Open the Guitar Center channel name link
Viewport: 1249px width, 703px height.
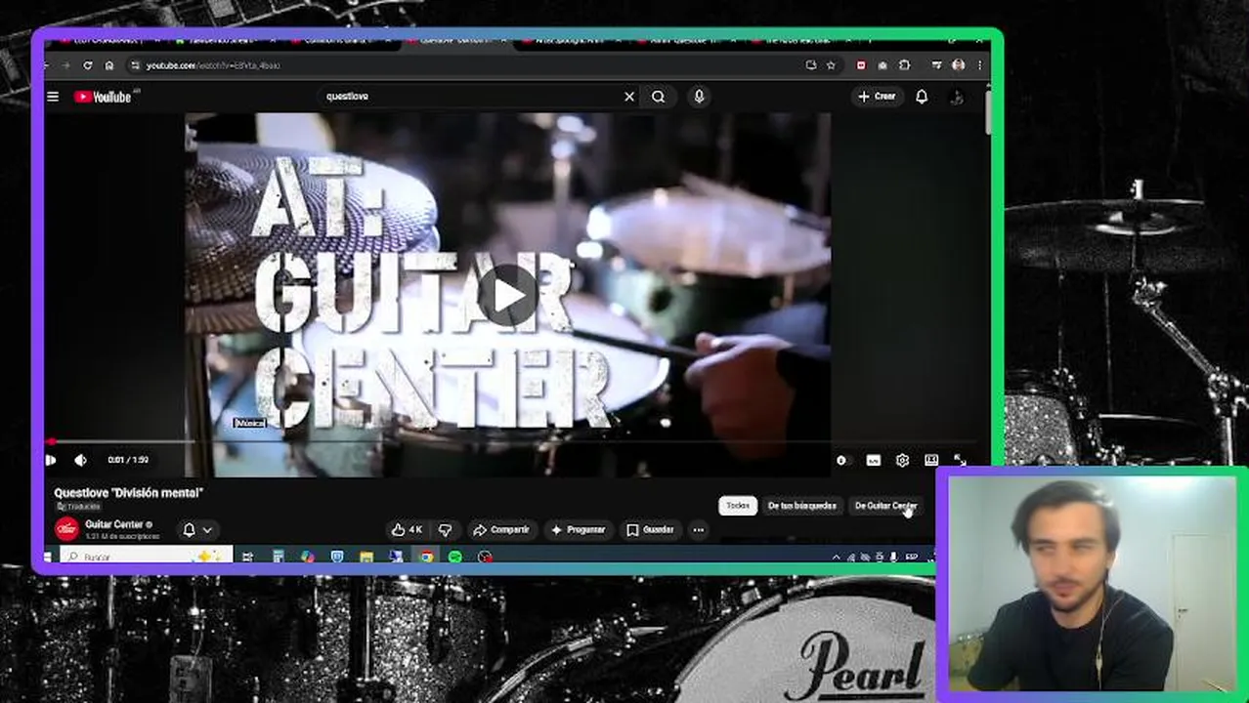click(113, 524)
